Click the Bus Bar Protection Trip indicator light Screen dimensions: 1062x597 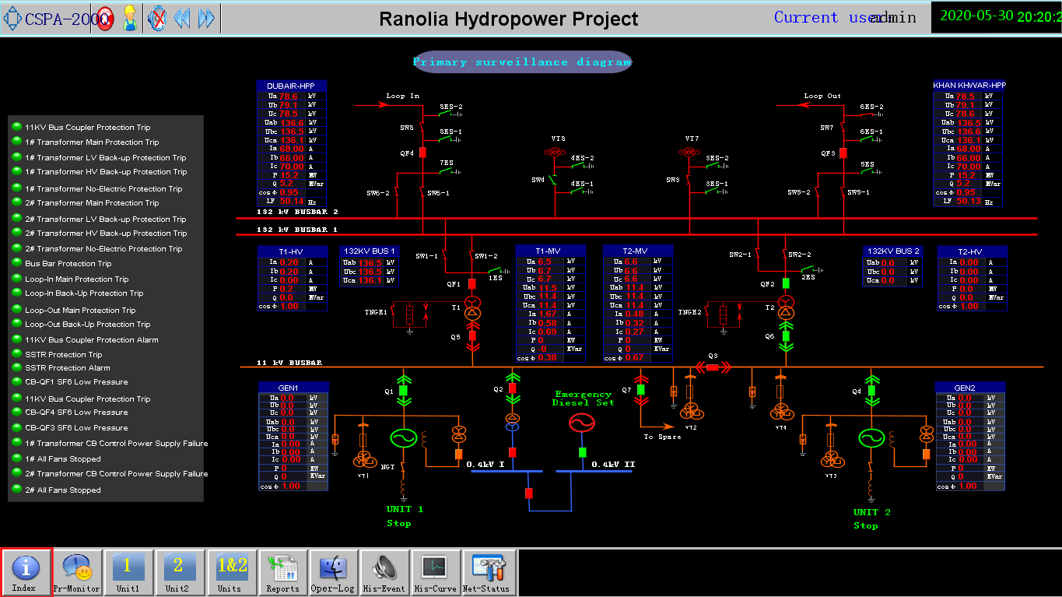(16, 263)
